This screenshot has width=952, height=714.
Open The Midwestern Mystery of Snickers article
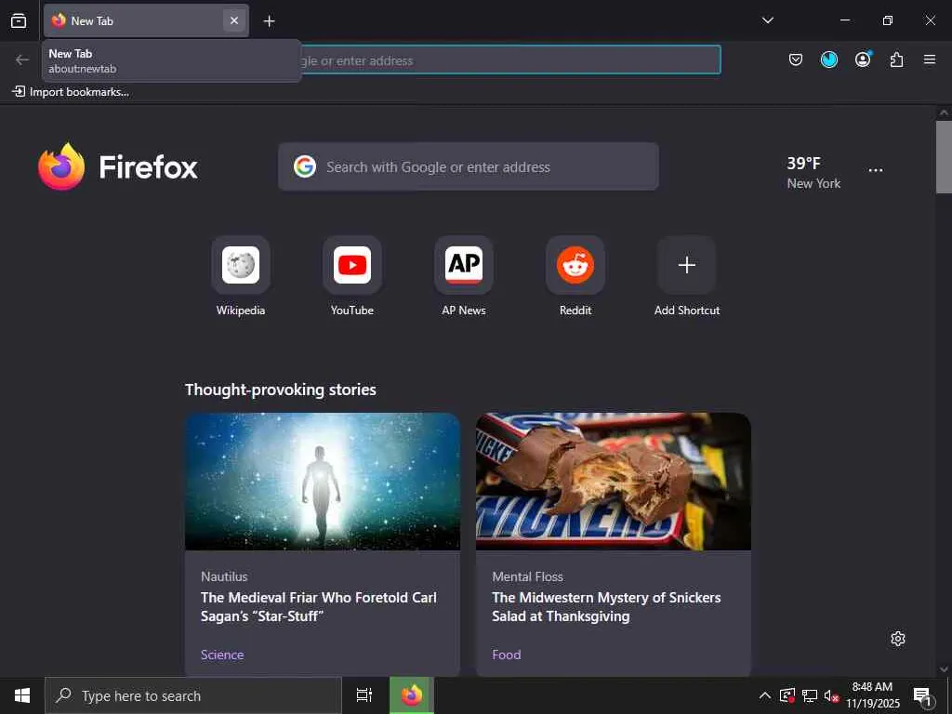pyautogui.click(x=606, y=606)
